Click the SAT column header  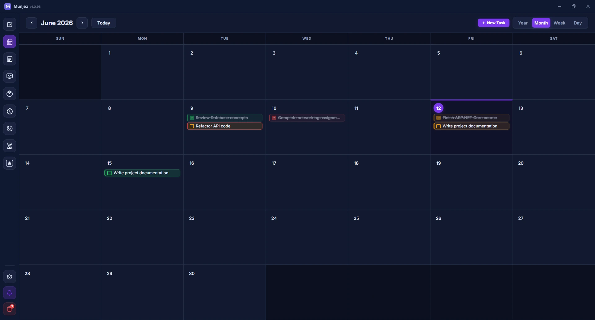(x=554, y=39)
